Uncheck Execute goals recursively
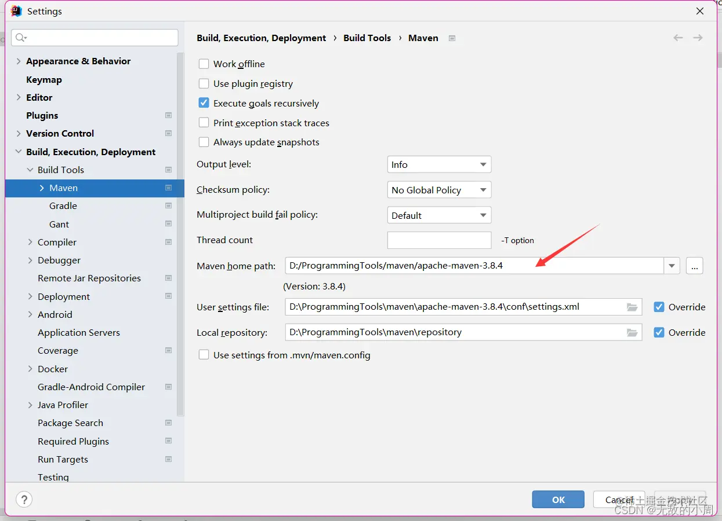The width and height of the screenshot is (722, 521). (204, 103)
